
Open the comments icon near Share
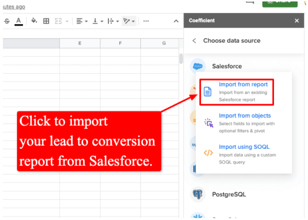point(250,2)
